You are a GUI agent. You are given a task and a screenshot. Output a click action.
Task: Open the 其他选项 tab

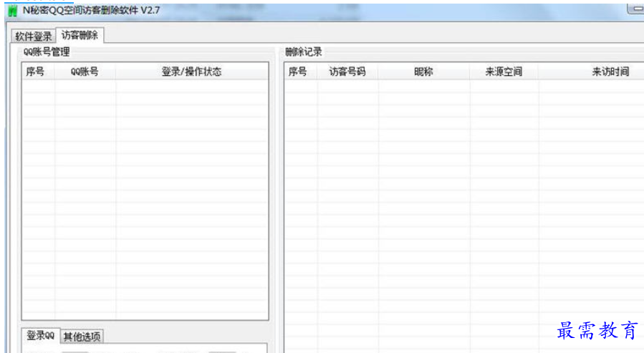point(82,337)
